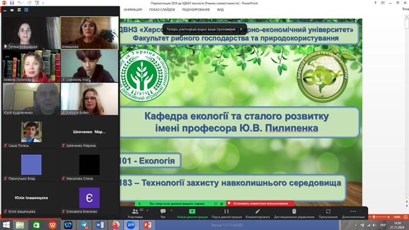Select Єлизавета Власенко purple avatar tile
The height and width of the screenshot is (230, 409).
pyautogui.click(x=89, y=198)
